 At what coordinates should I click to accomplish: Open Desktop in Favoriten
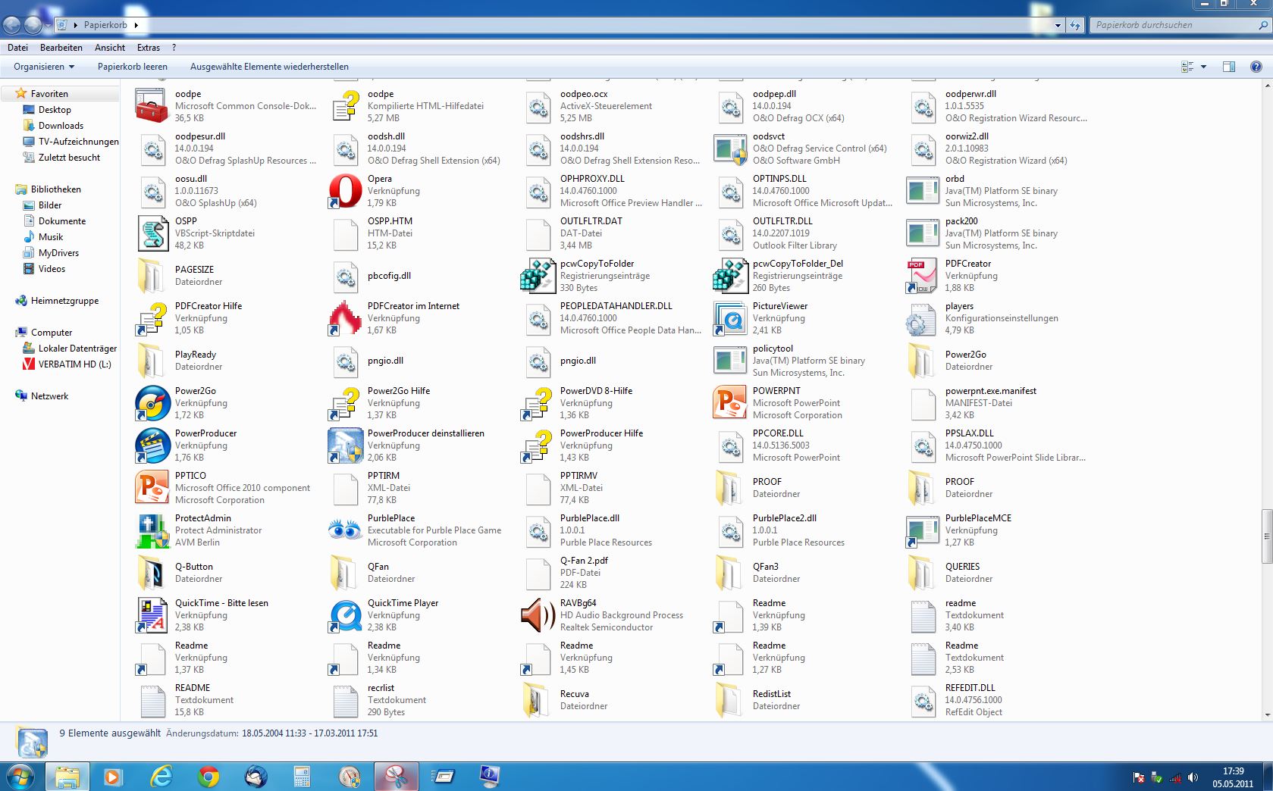click(x=55, y=110)
